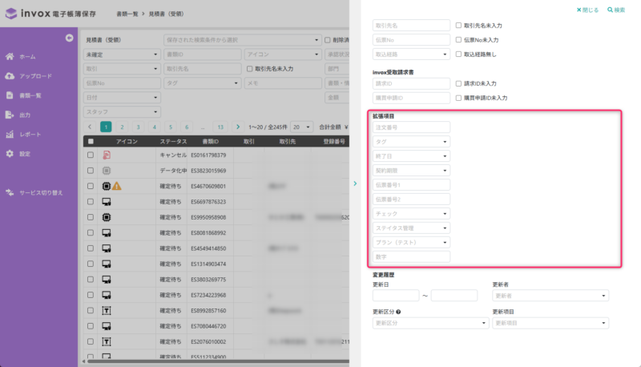Click the 注文番号 input field

(x=411, y=127)
